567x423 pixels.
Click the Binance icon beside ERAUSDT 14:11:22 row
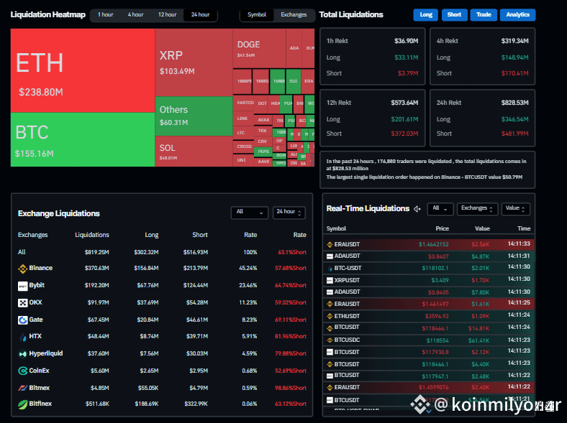click(x=330, y=388)
